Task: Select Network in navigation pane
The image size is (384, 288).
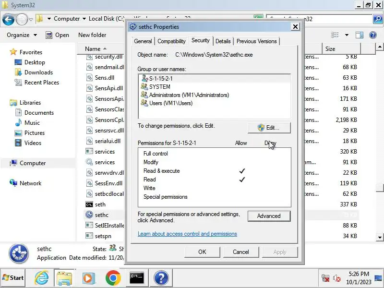Action: coord(30,183)
